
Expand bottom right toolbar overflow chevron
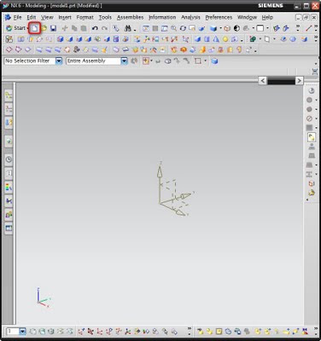click(316, 331)
